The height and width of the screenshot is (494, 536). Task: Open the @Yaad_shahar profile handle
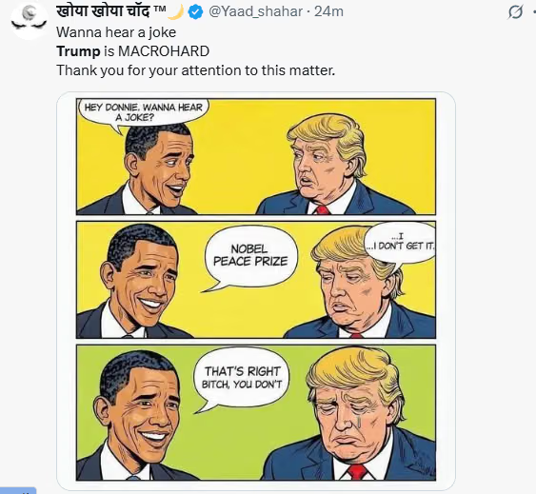[x=255, y=12]
